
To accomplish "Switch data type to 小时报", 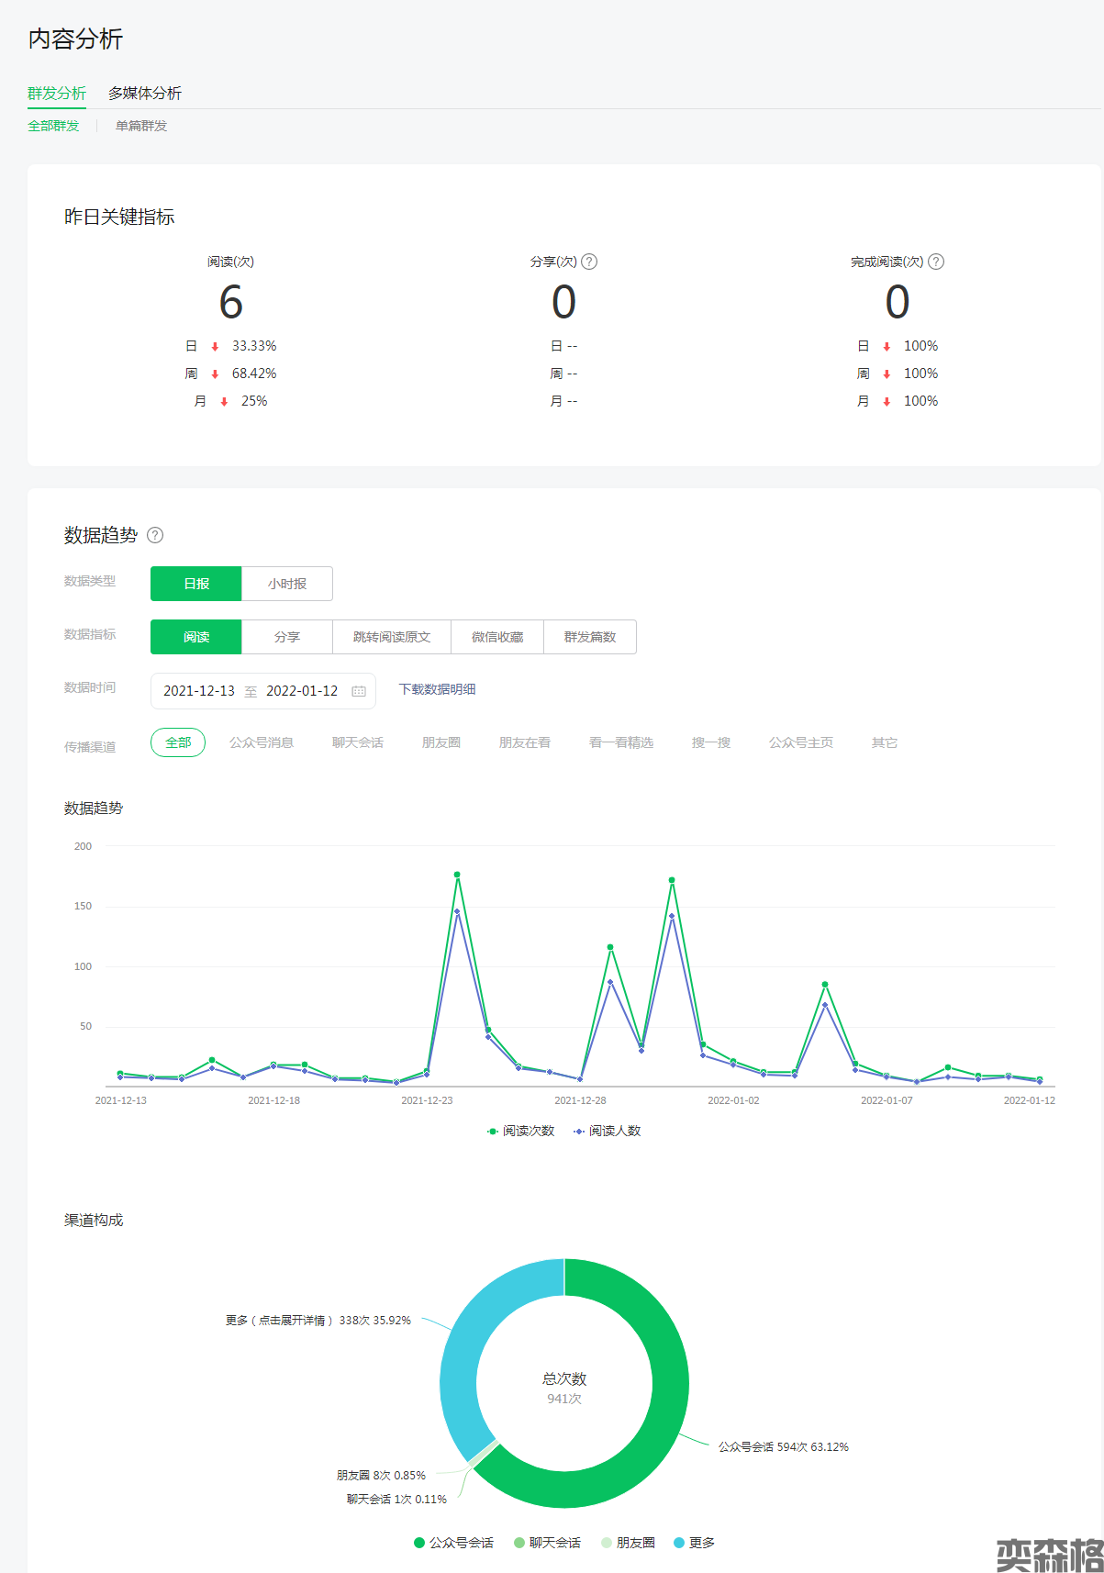I will click(x=286, y=584).
